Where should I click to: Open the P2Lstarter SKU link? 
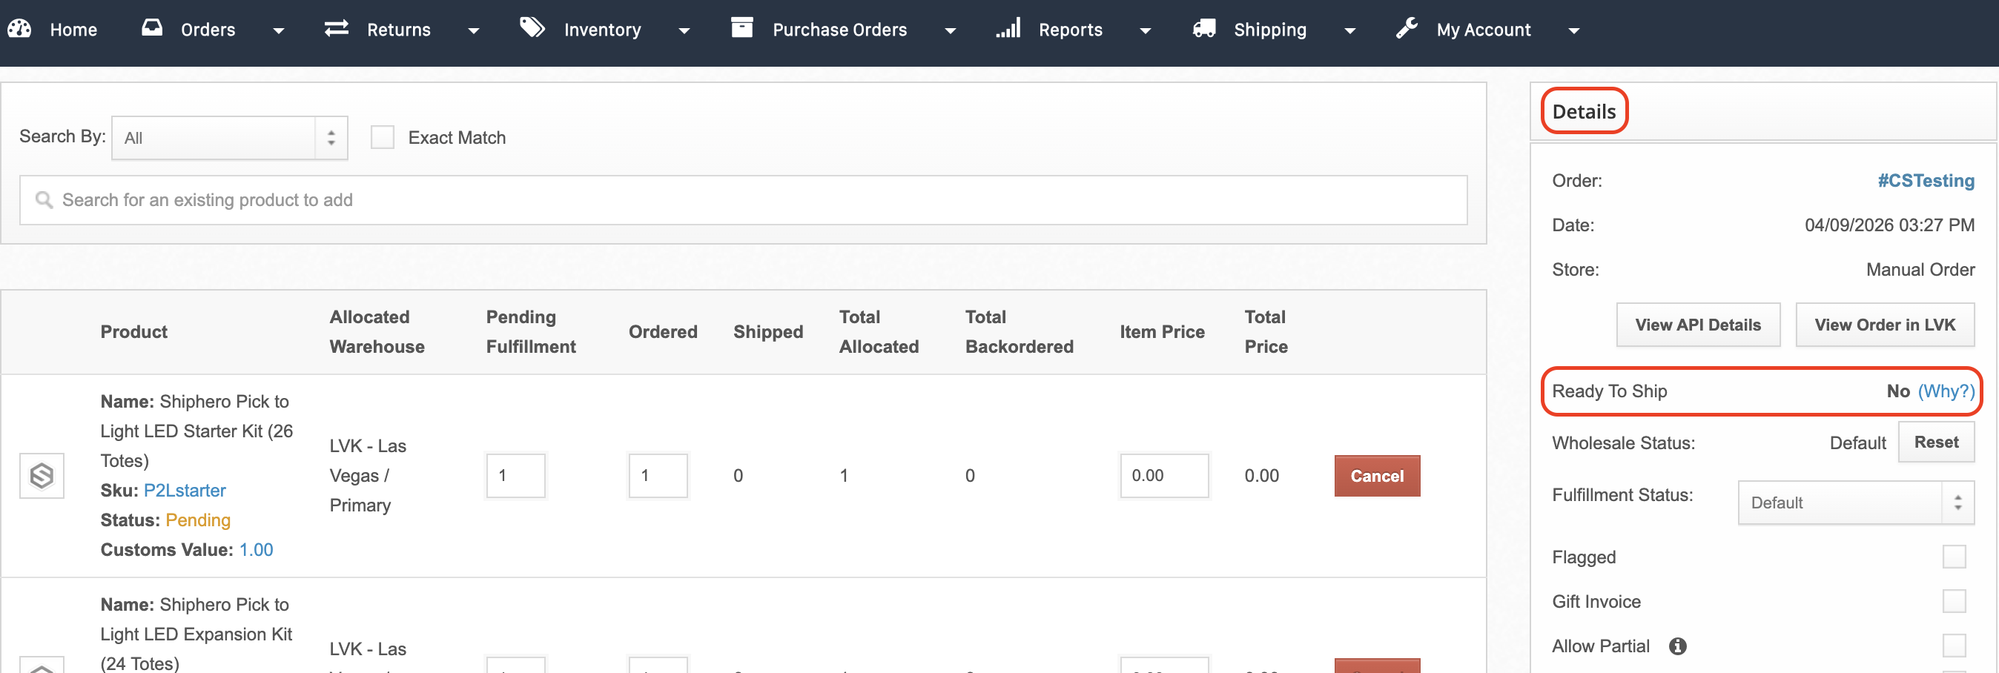[185, 490]
